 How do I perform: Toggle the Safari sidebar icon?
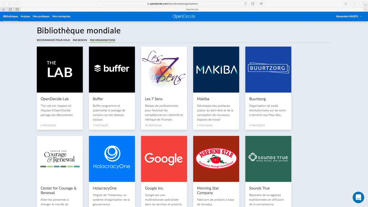pyautogui.click(x=16, y=4)
